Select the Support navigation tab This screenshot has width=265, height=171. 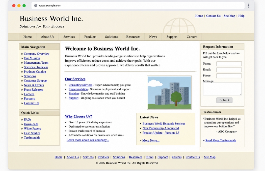(172, 37)
